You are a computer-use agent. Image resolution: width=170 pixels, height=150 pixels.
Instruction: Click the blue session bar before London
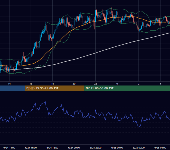click(x=12, y=88)
